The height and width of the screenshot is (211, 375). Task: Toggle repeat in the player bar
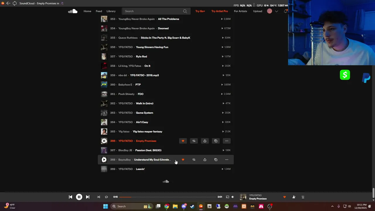click(x=106, y=197)
